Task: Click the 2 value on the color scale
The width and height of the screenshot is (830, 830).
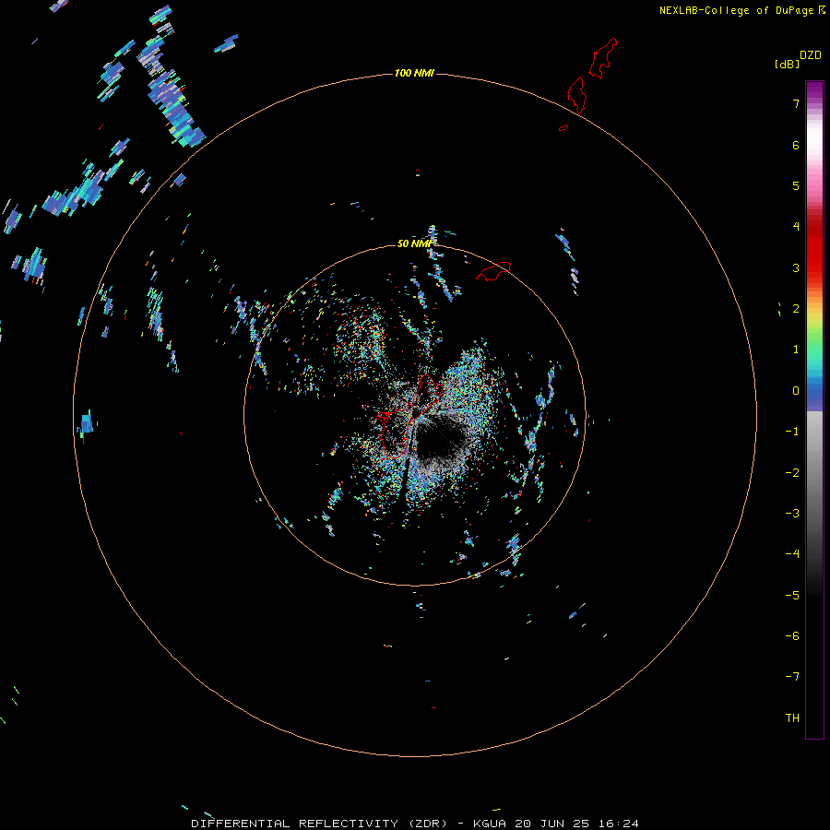Action: (x=796, y=309)
